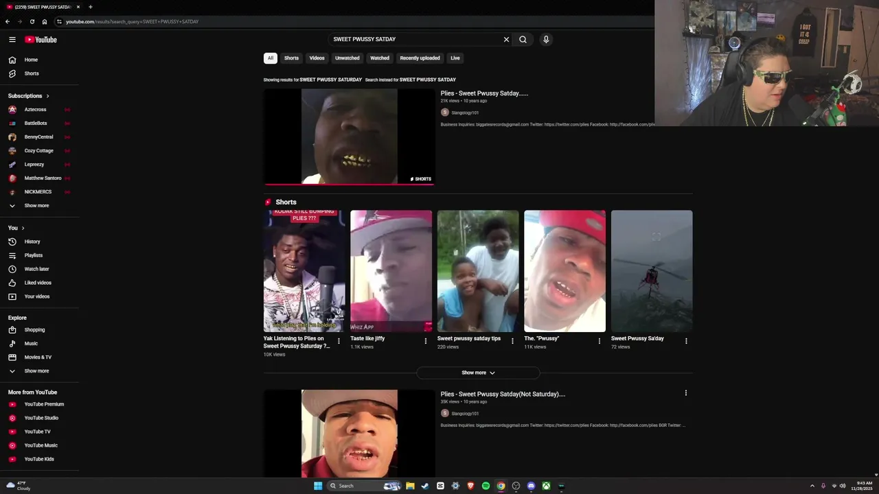Viewport: 879px width, 494px height.
Task: Click the YouTube logo
Action: tap(41, 39)
